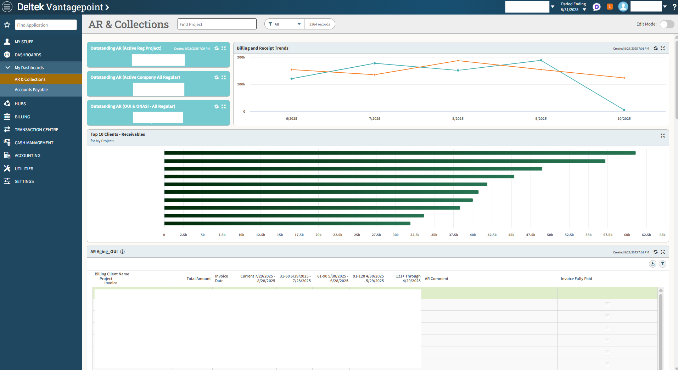Click the Find Project search field
678x370 pixels.
click(x=217, y=24)
